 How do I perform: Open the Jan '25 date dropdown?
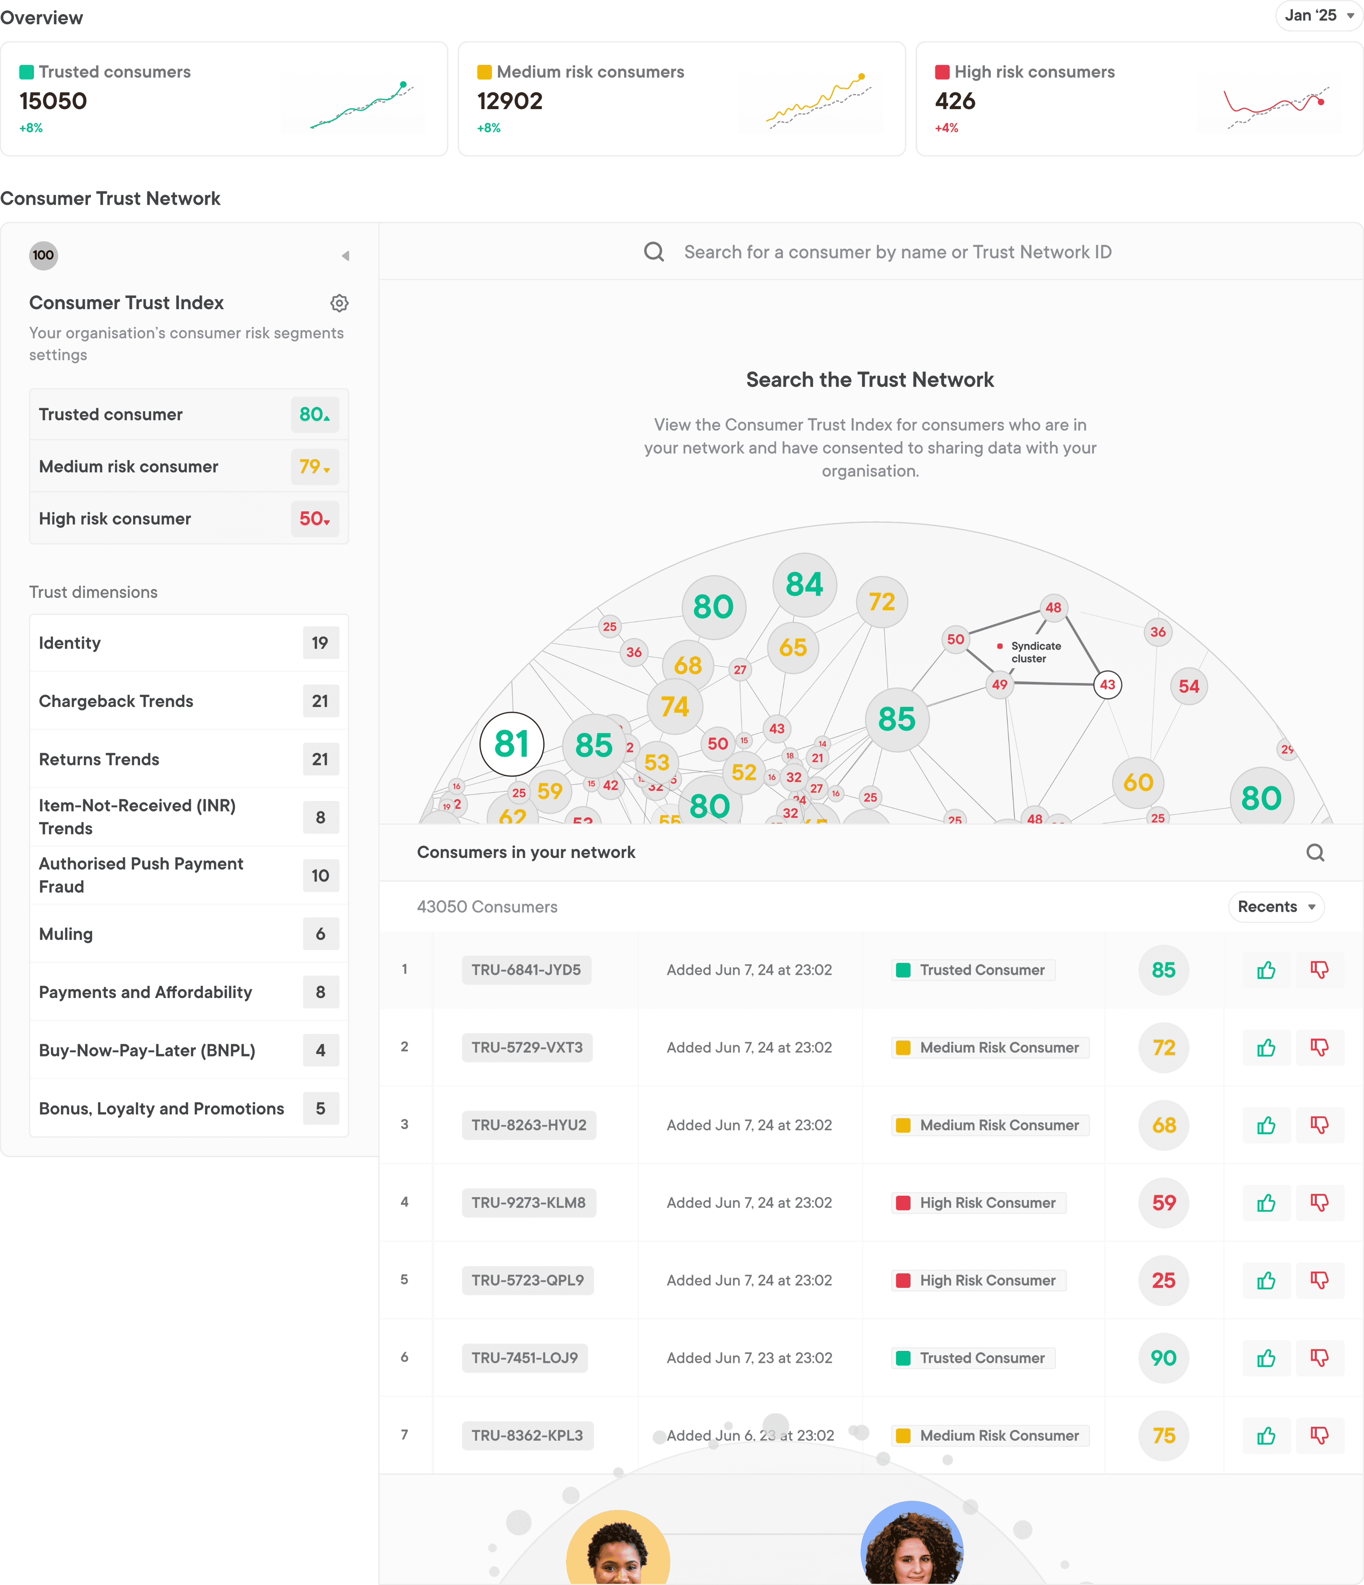[1319, 15]
